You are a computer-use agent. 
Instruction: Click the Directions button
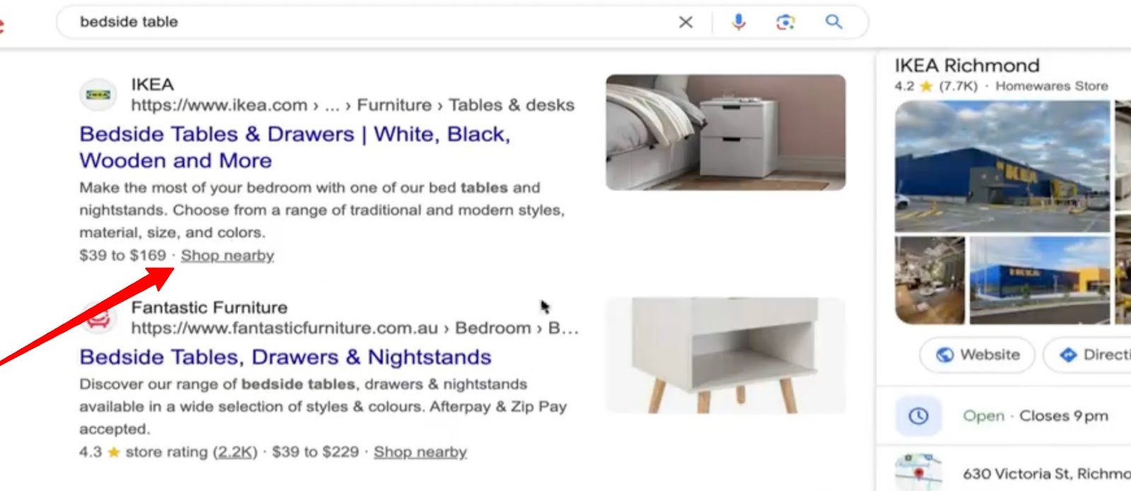pyautogui.click(x=1089, y=355)
